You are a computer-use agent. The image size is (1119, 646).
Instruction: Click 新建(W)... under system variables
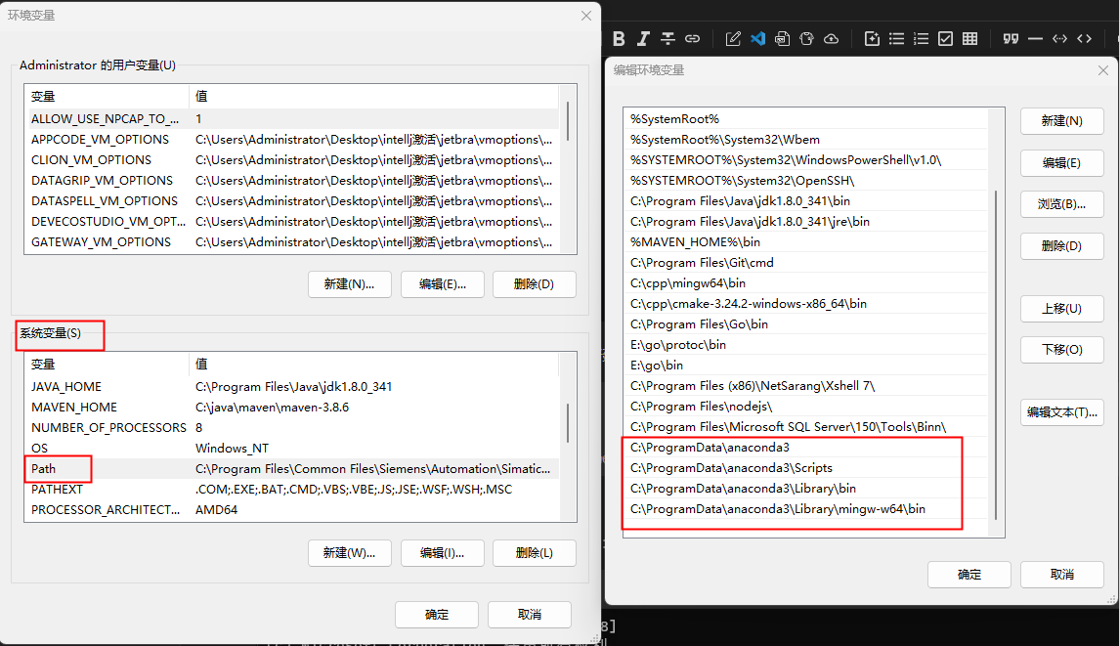[349, 552]
